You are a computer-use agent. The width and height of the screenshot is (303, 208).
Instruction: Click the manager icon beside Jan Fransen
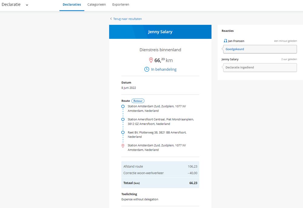225,41
